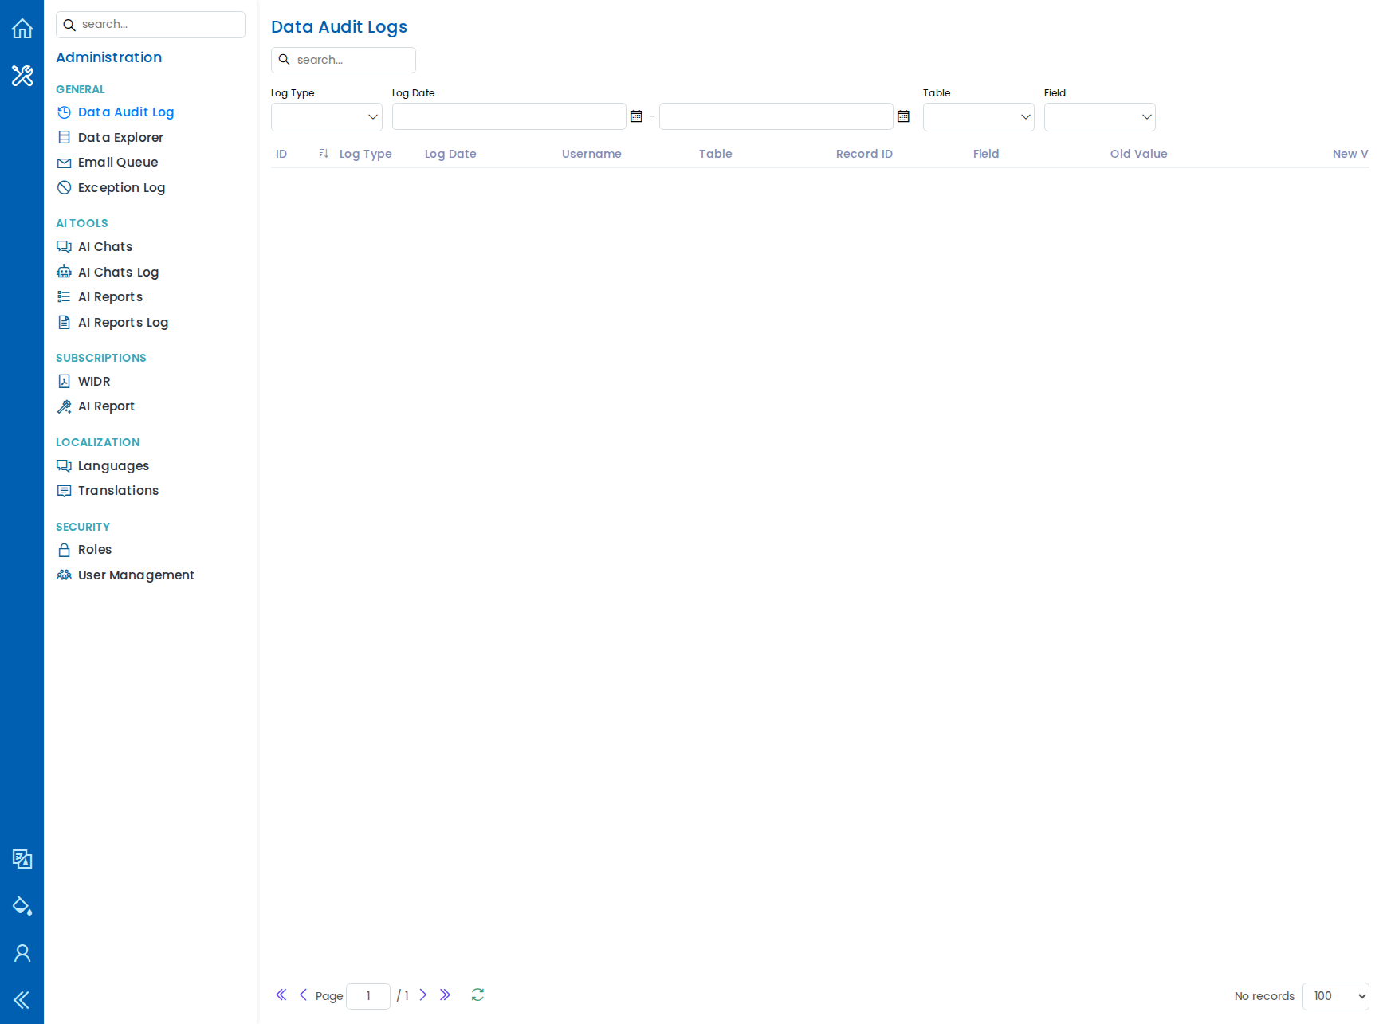Click the Log Date start input
The height and width of the screenshot is (1024, 1383).
click(x=509, y=116)
